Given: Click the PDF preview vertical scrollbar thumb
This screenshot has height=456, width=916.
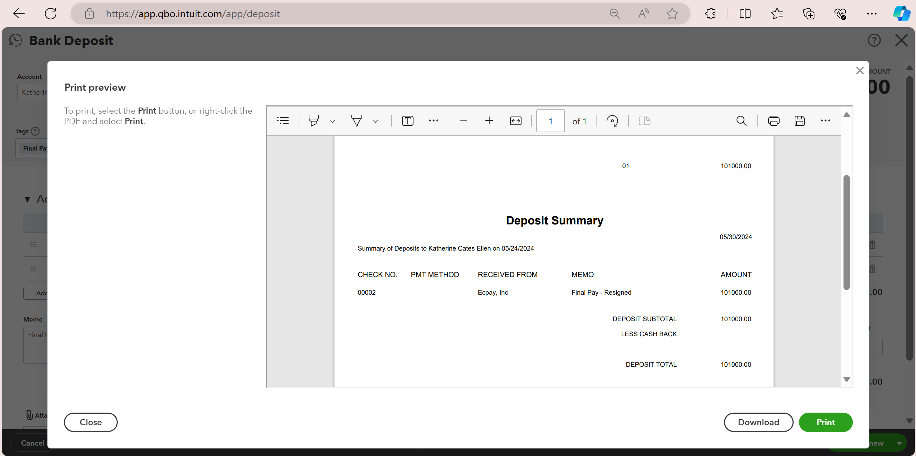Looking at the screenshot, I should [846, 232].
